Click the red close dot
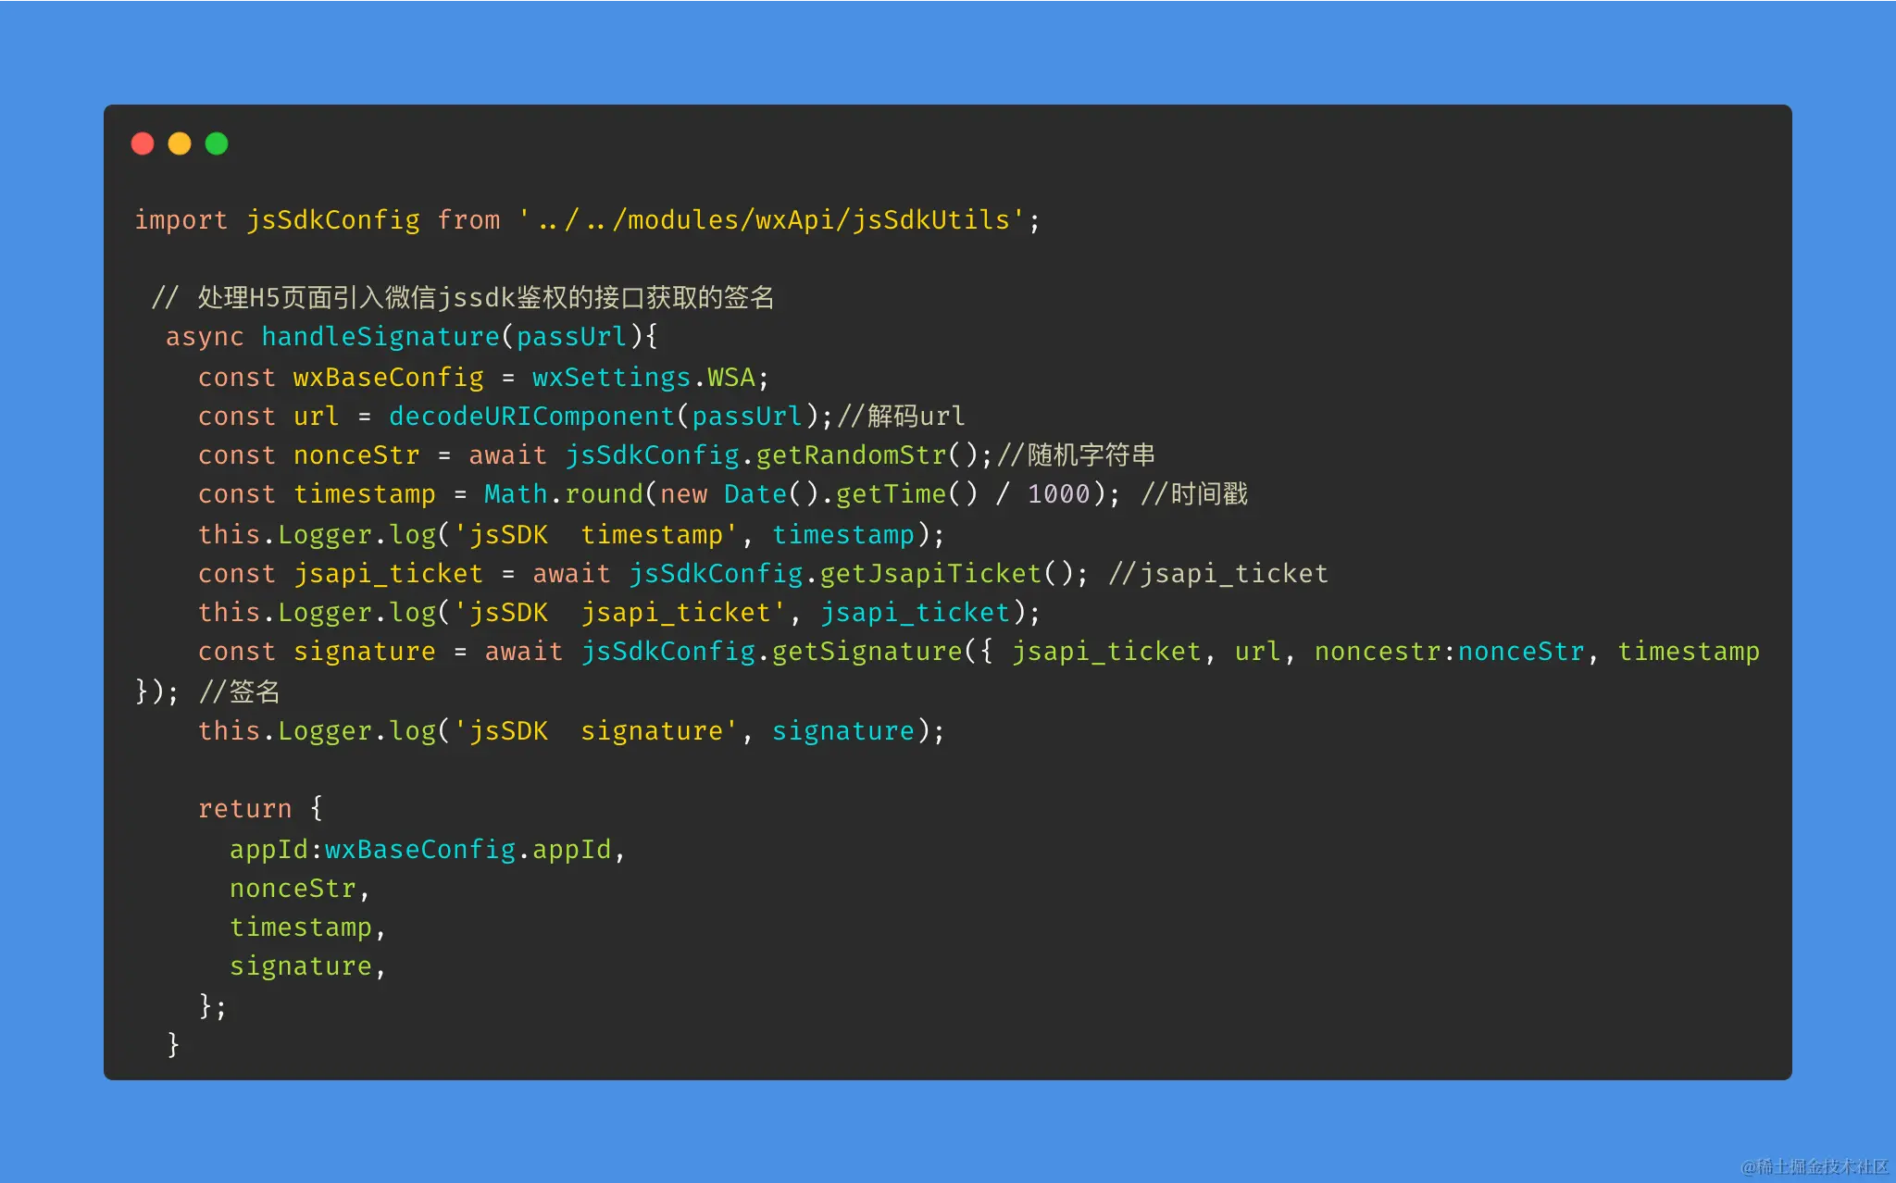The image size is (1896, 1183). tap(143, 143)
